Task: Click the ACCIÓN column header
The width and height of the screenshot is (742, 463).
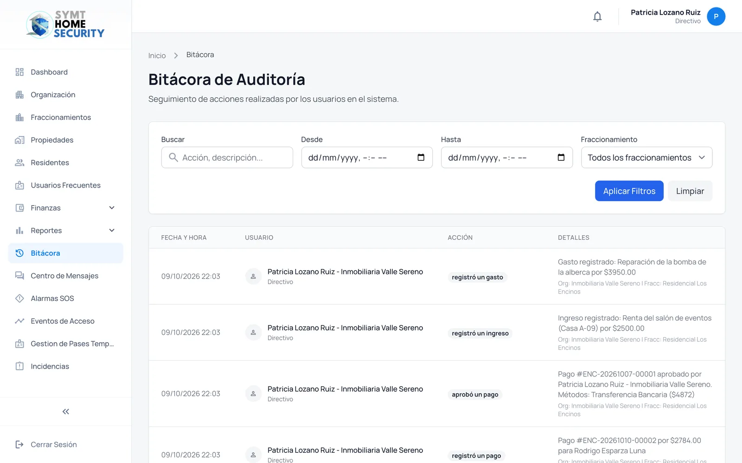Action: [x=460, y=238]
